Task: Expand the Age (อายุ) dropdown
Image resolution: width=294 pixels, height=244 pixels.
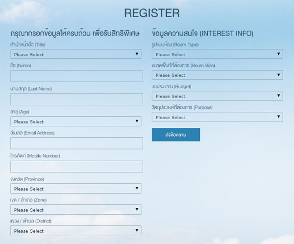Action: (x=76, y=122)
